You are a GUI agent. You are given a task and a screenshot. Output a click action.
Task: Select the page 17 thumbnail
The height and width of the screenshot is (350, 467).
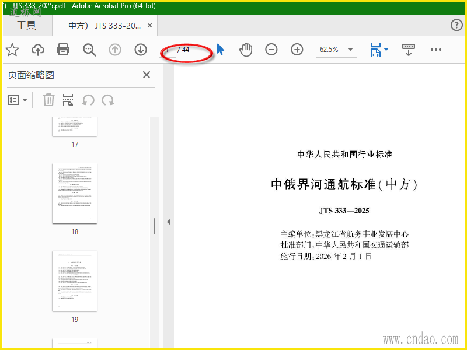click(75, 127)
